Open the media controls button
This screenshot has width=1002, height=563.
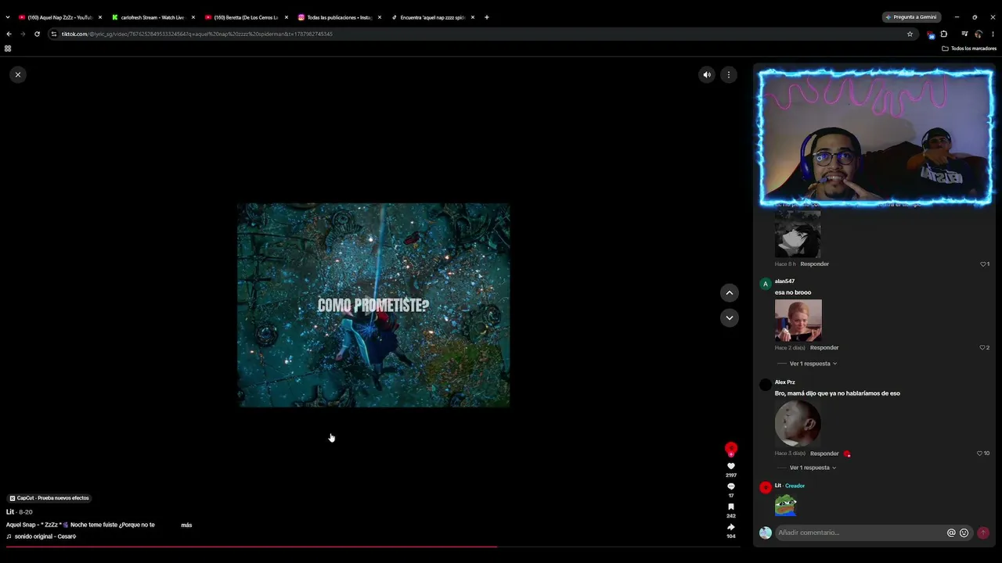964,34
